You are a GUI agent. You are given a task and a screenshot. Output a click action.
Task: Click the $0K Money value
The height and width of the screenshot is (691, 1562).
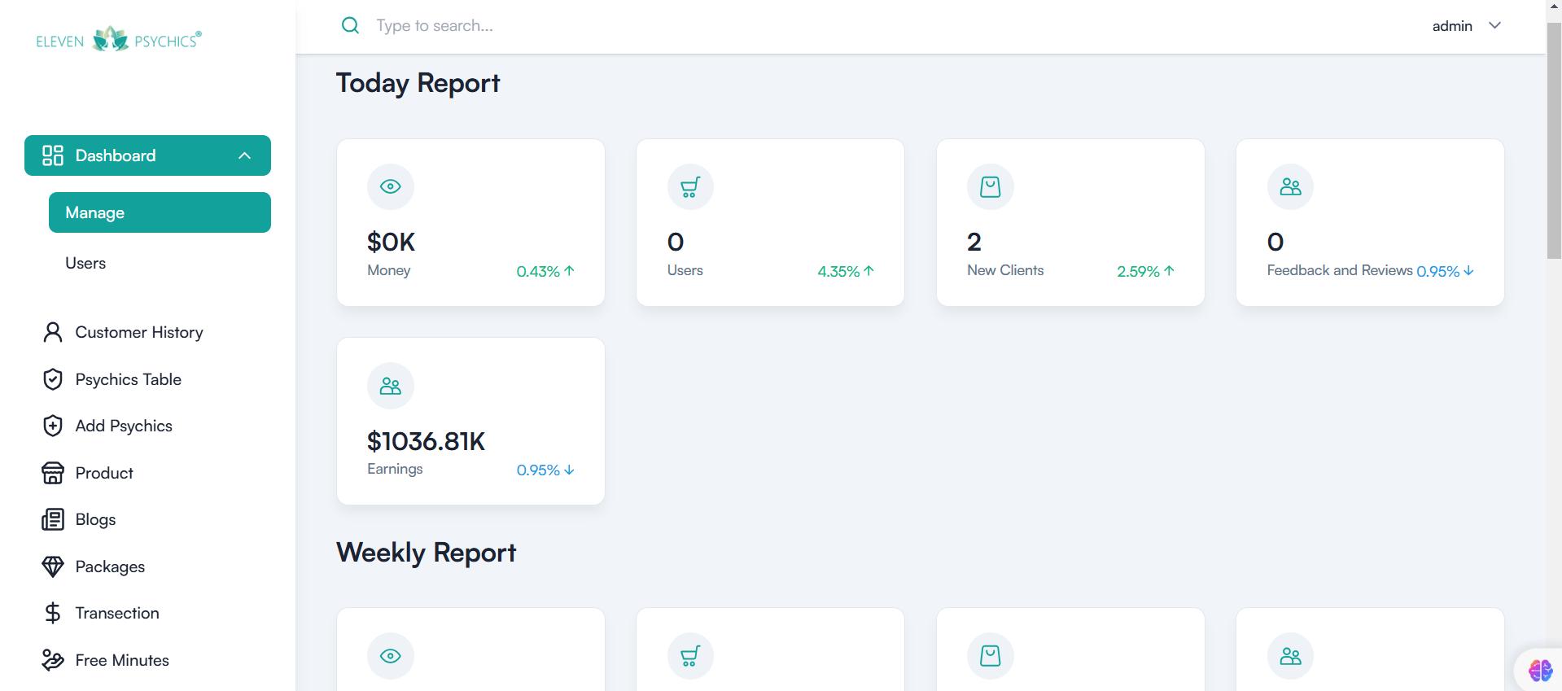392,242
